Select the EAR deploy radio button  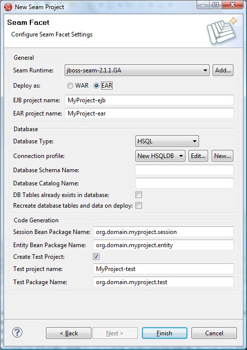[x=96, y=86]
